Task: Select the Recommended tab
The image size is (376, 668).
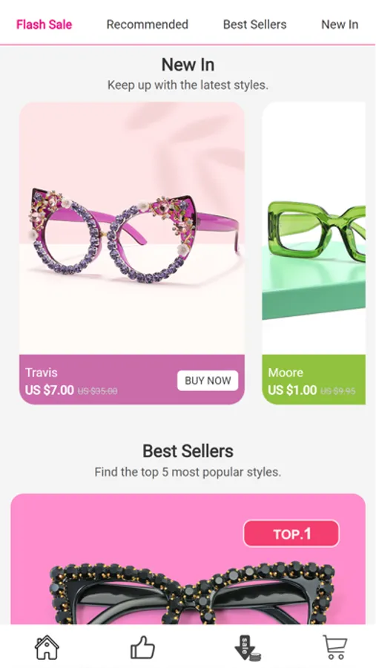Action: pos(148,24)
